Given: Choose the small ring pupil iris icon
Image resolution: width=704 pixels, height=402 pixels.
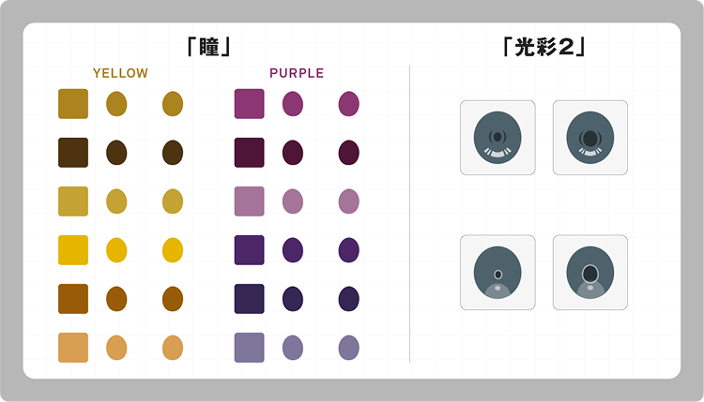Looking at the screenshot, I should pyautogui.click(x=497, y=273).
